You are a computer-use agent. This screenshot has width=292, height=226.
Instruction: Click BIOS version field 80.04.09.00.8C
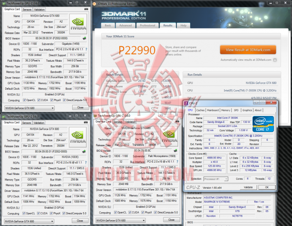pyautogui.click(x=143, y=151)
